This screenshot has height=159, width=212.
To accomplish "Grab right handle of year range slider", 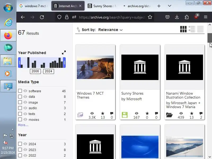I will click(64, 63).
